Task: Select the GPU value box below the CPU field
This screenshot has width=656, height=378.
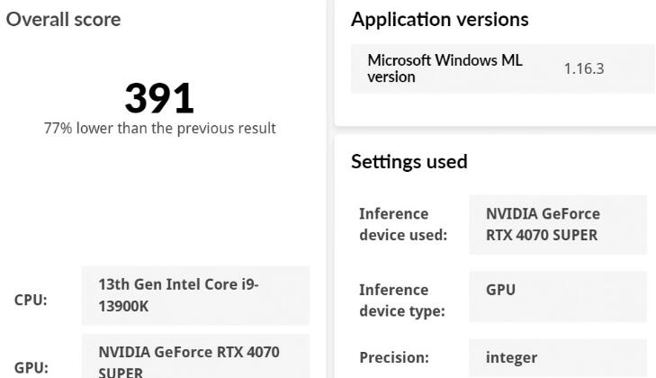Action: pos(195,356)
